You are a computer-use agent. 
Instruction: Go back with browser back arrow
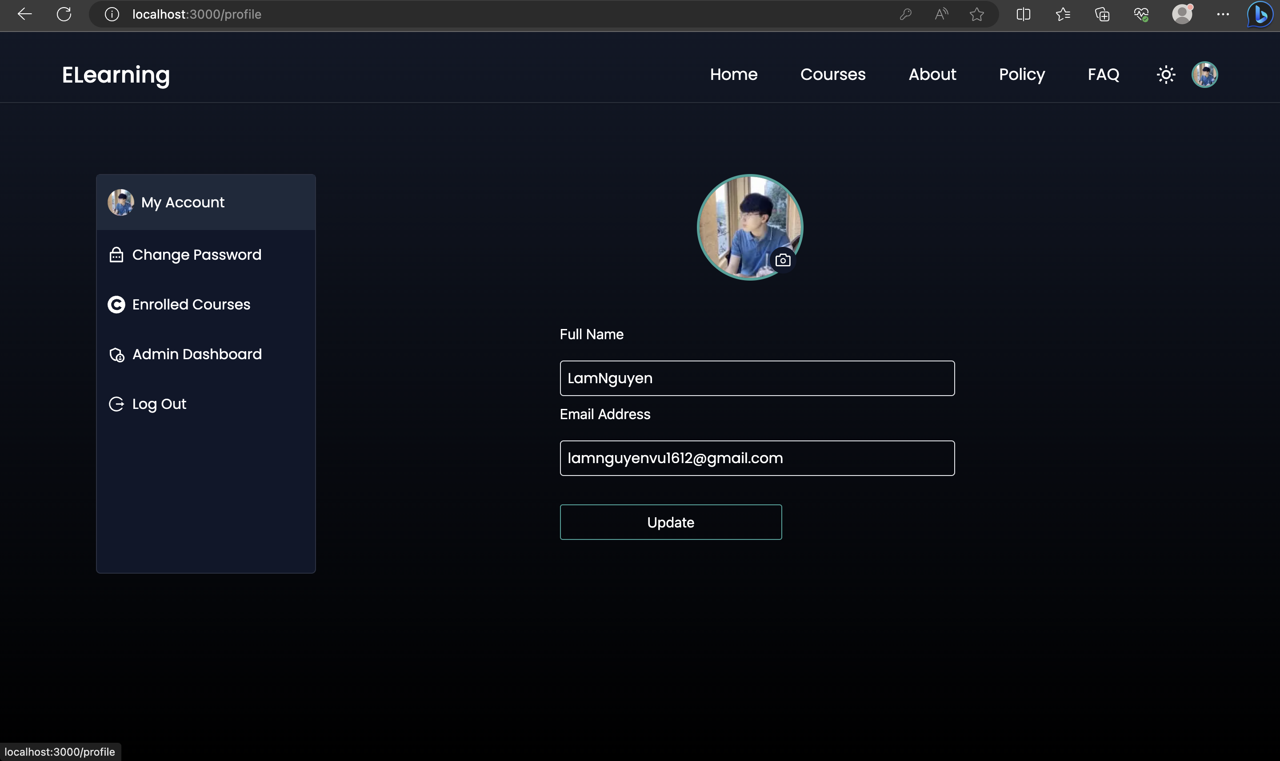pos(24,14)
